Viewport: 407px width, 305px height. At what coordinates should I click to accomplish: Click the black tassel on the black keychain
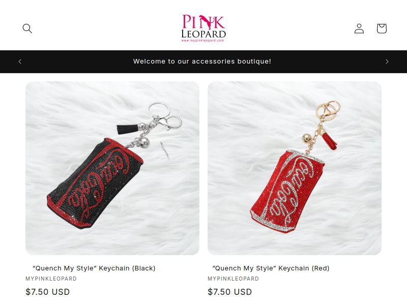coord(127,129)
